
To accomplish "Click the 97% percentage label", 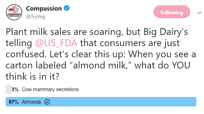I will [14, 102].
